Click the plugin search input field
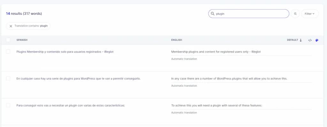 tap(248, 14)
